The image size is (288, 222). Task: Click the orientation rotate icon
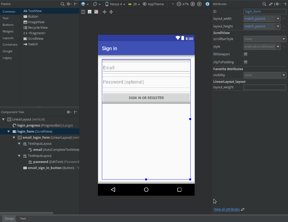click(x=97, y=4)
